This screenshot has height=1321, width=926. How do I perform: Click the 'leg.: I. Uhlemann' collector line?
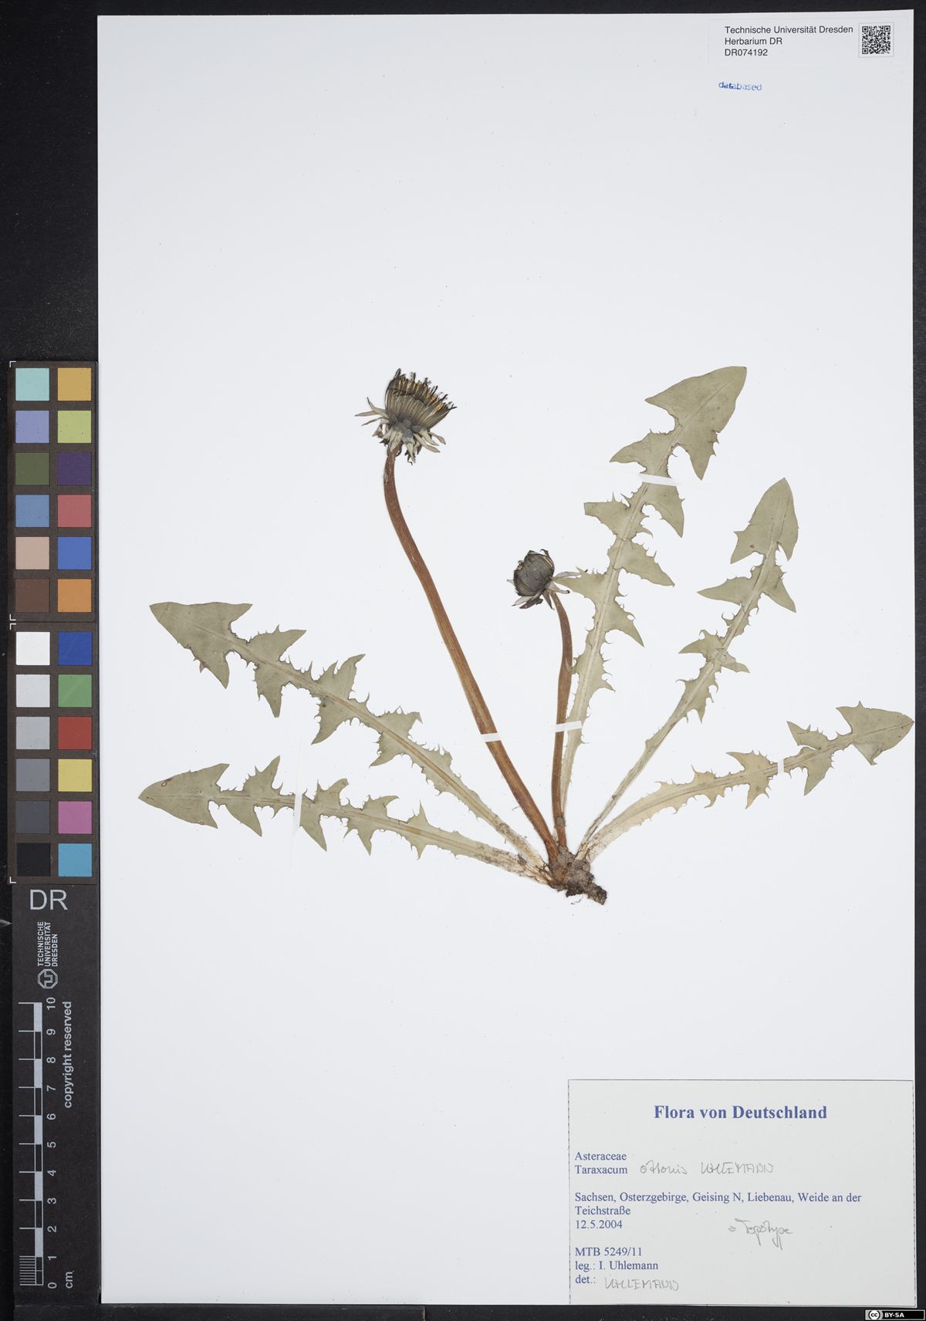pyautogui.click(x=616, y=1265)
